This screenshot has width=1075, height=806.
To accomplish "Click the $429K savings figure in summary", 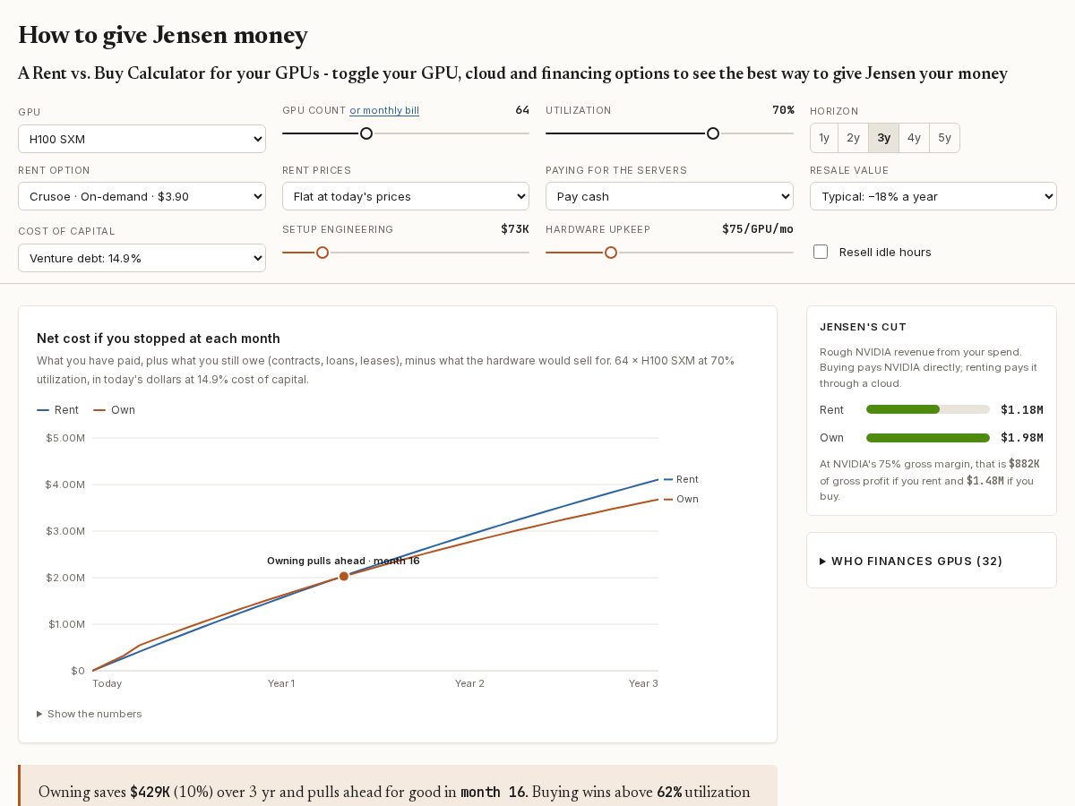I will [x=150, y=792].
